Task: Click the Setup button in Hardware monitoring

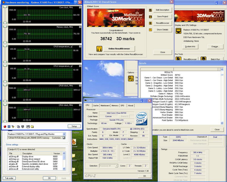Action: pos(74,126)
